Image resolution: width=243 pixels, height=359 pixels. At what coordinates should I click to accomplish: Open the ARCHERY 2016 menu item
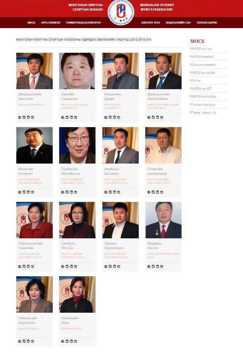pyautogui.click(x=151, y=23)
